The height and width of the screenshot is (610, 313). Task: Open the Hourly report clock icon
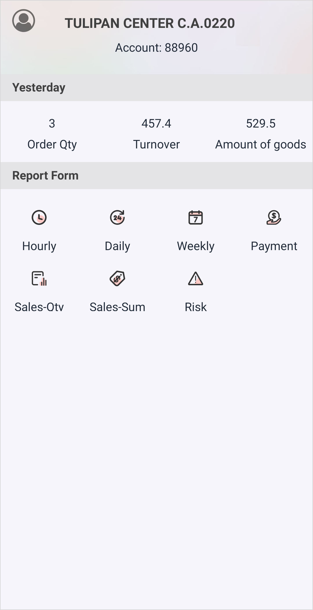39,217
